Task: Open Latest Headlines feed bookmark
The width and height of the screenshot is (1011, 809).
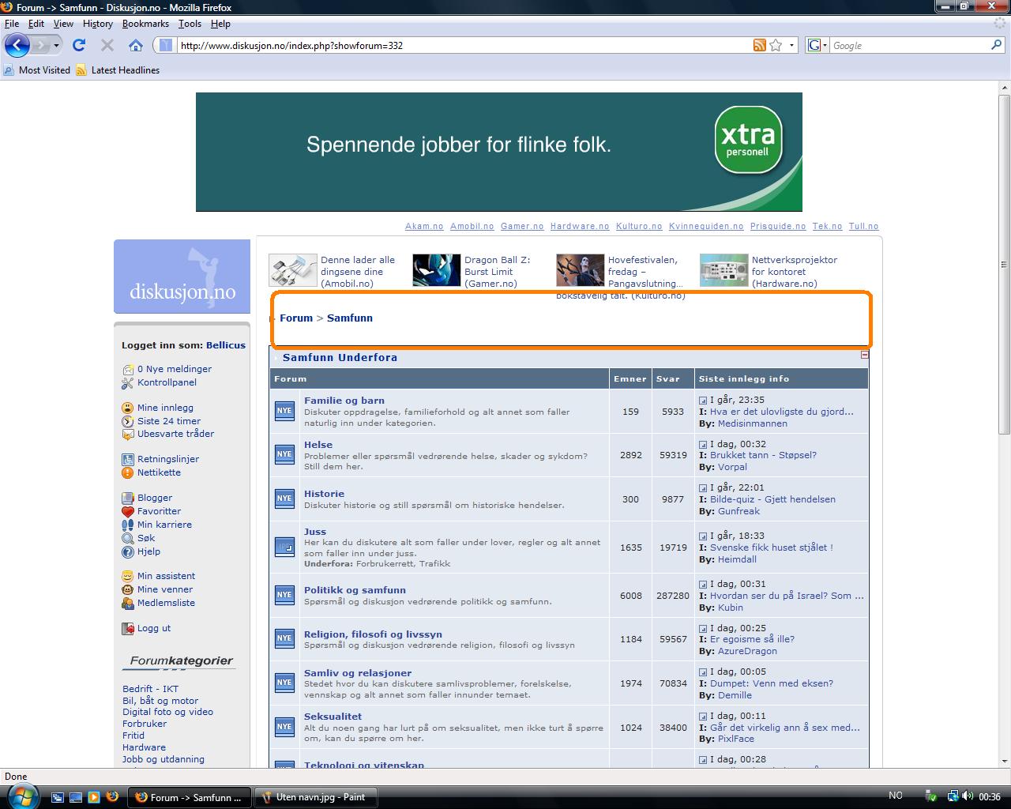Action: [x=118, y=70]
